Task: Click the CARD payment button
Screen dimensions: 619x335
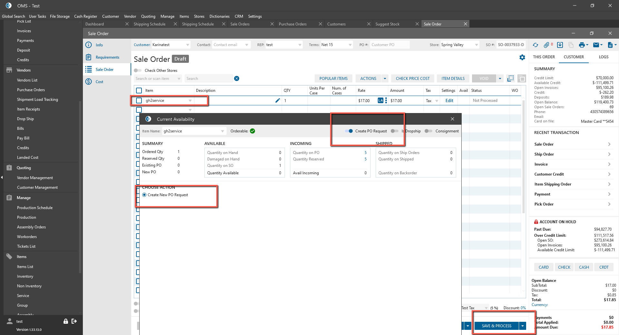Action: [x=544, y=267]
